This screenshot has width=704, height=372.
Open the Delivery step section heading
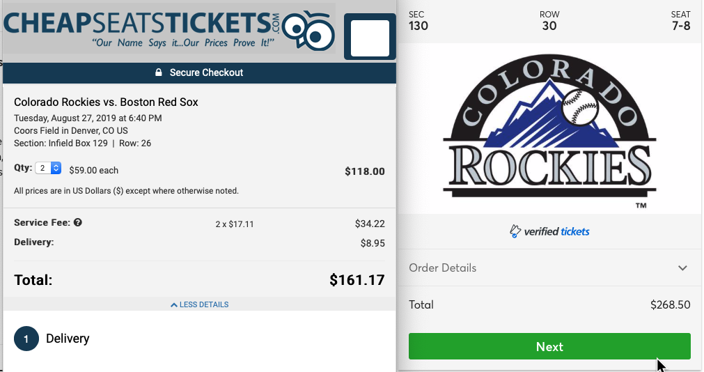[68, 339]
